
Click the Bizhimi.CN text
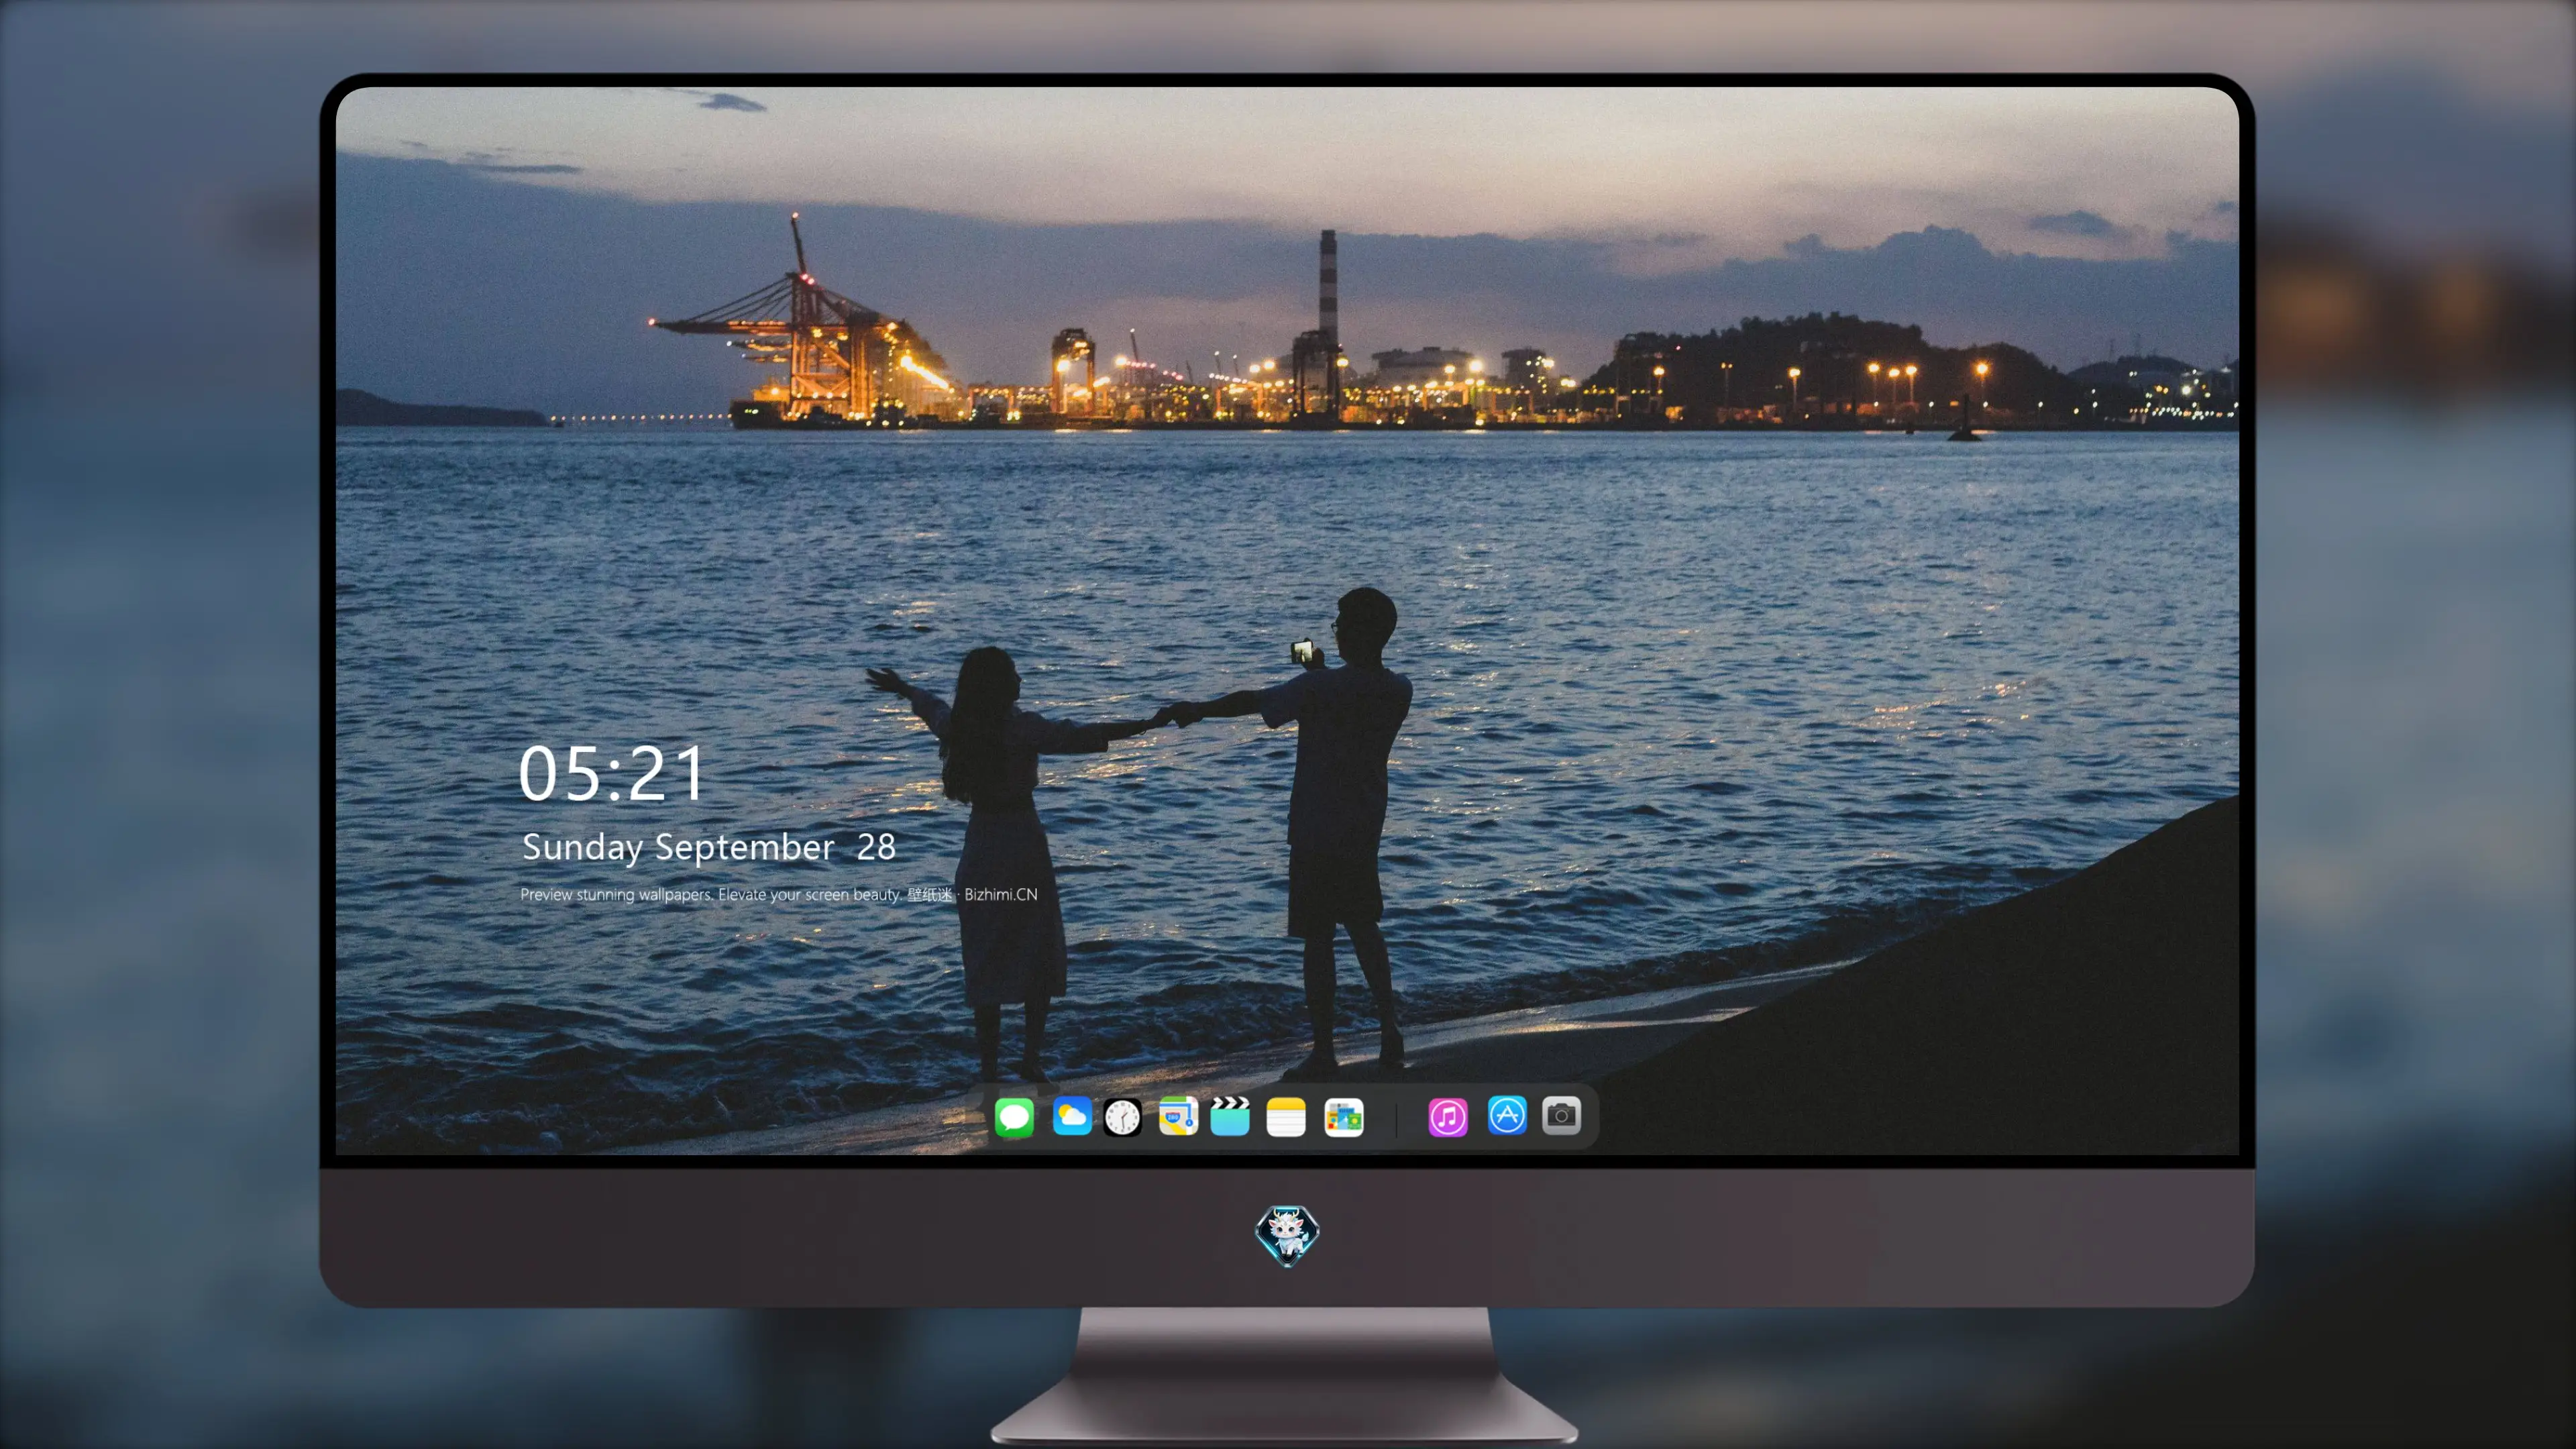pyautogui.click(x=1001, y=894)
